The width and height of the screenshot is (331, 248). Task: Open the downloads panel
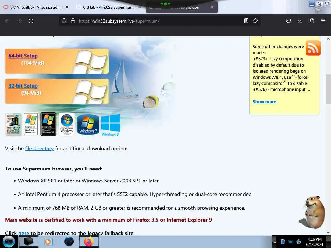coord(300,21)
